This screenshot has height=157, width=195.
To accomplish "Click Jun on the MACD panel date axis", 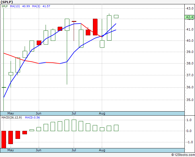I will pos(38,150).
